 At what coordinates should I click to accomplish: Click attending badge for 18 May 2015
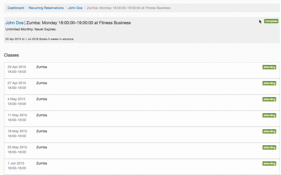269,132
